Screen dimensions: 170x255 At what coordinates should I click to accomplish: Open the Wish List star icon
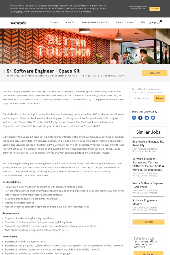coord(150,23)
